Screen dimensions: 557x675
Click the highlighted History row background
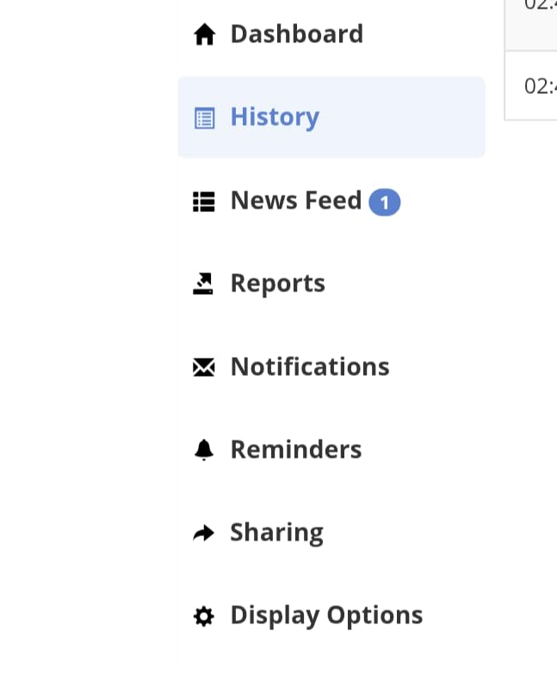click(x=331, y=117)
